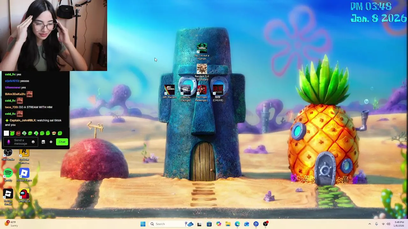Click username cold_fv on the 'yes' message
Screen dimensions: 408x229
[10, 74]
